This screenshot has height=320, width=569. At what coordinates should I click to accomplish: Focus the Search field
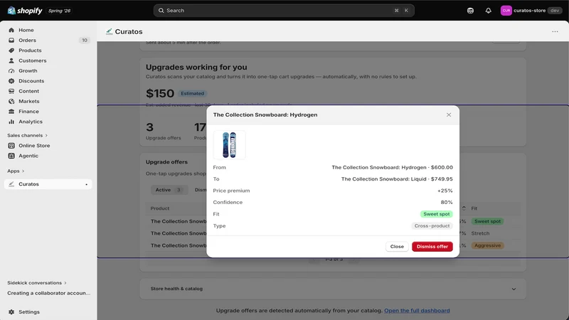pos(284,11)
